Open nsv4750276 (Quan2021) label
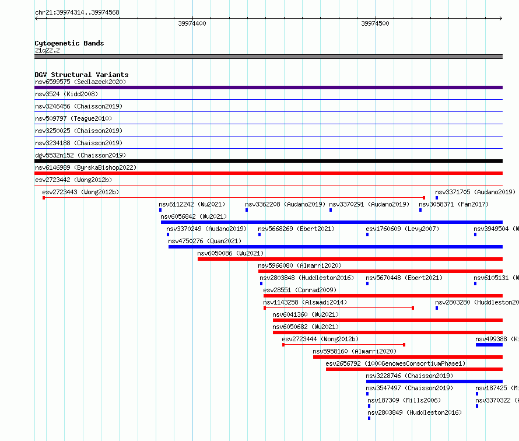The image size is (519, 441). [x=205, y=241]
